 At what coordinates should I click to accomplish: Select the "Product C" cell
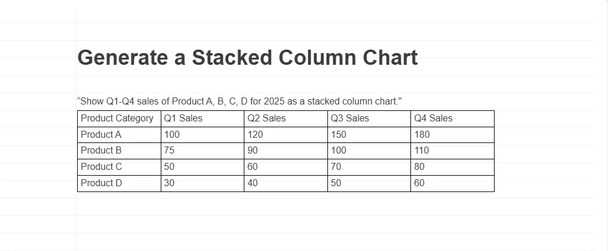coord(101,167)
